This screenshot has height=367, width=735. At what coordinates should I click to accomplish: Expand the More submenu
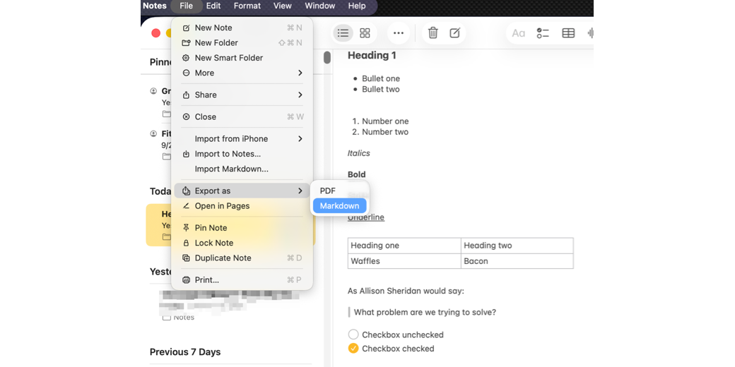click(242, 73)
